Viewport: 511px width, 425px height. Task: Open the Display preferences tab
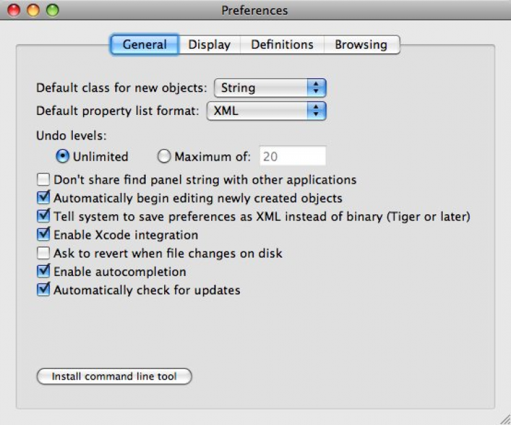pyautogui.click(x=209, y=45)
